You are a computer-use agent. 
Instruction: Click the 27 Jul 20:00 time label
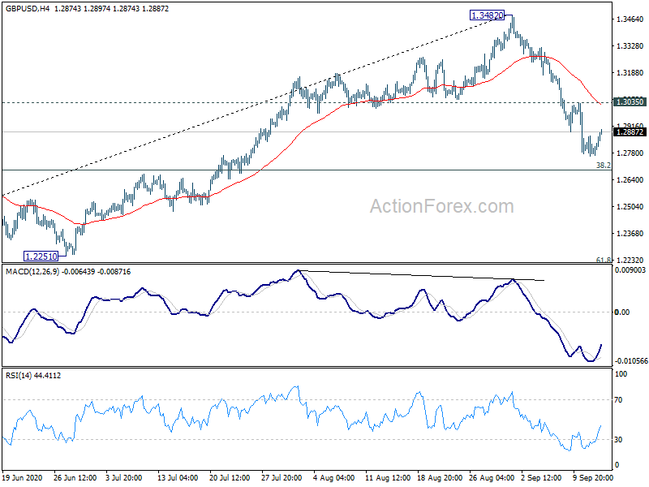282,477
